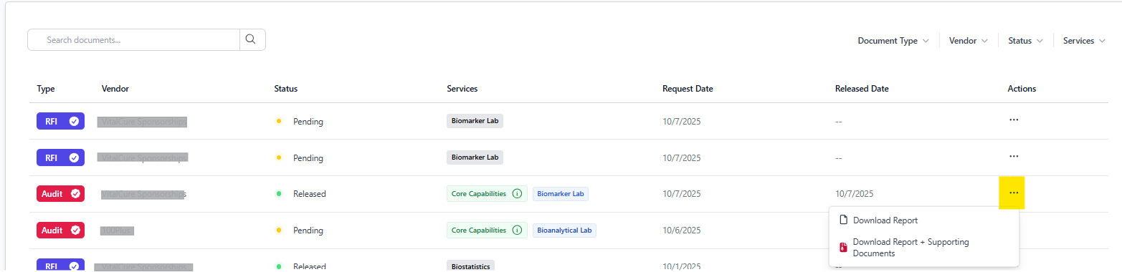
Task: Click the file icon beside Download Report
Action: coord(843,220)
